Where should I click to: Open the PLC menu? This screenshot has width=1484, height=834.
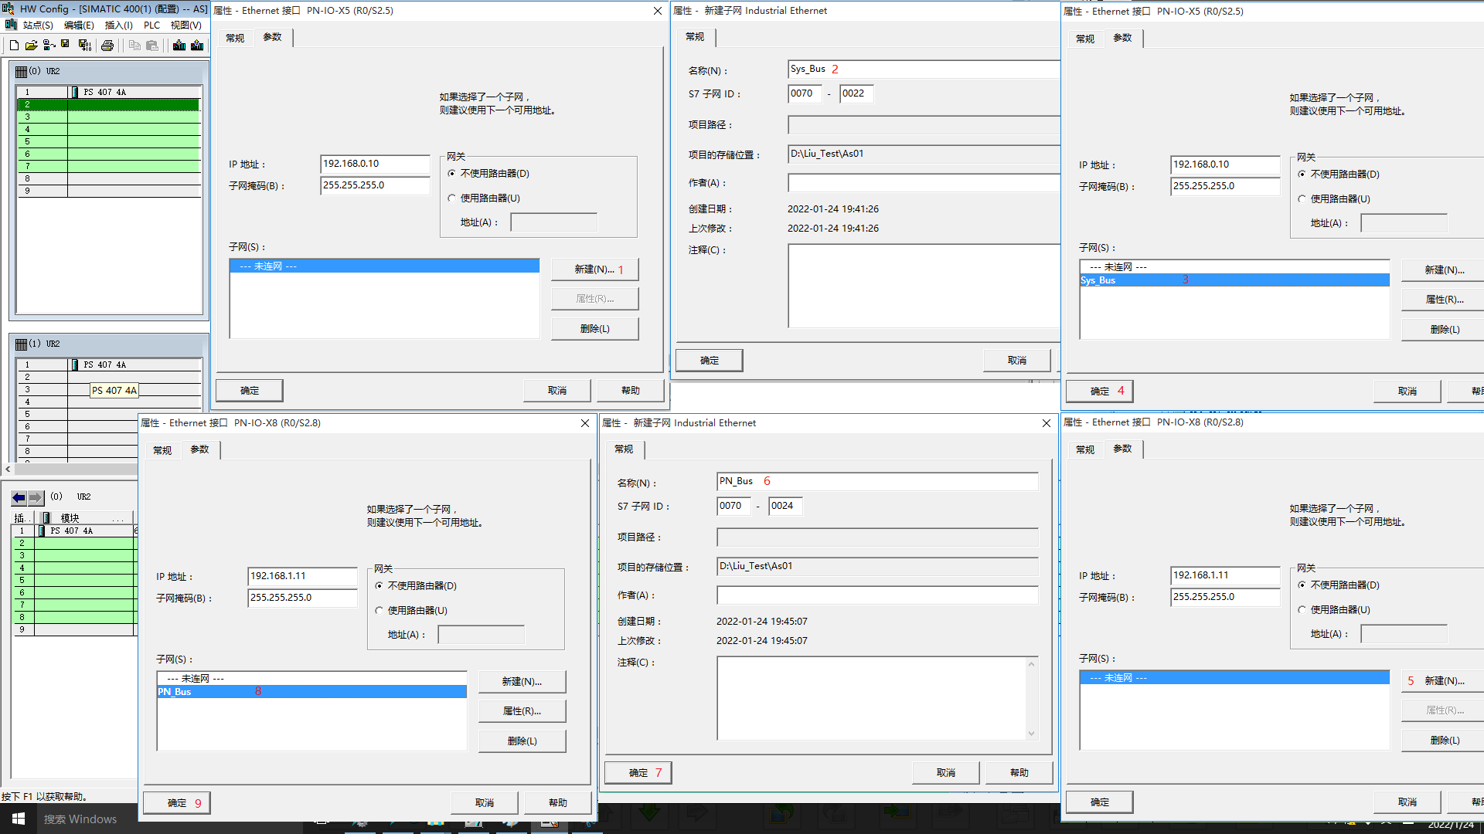click(x=151, y=25)
